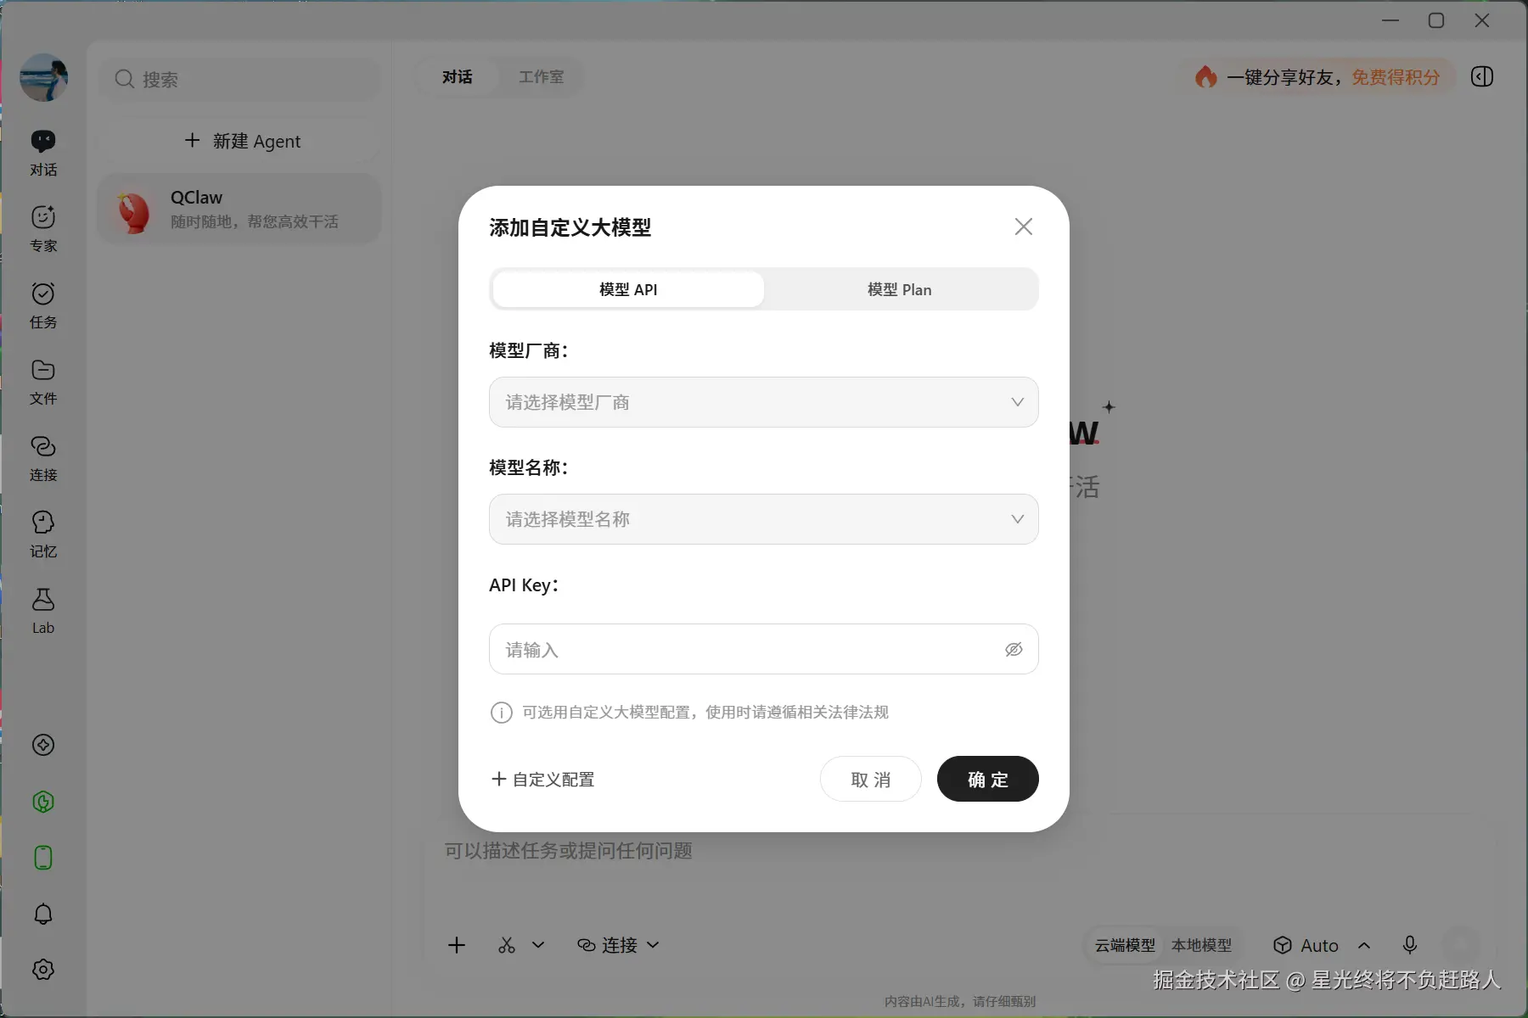1528x1018 pixels.
Task: Open the settings gear in sidebar
Action: tap(43, 970)
